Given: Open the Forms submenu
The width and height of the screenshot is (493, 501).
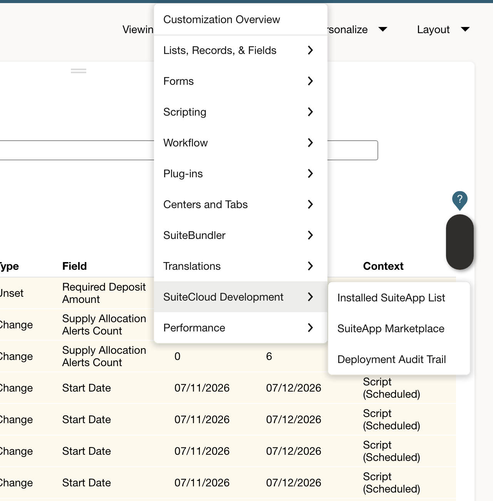Looking at the screenshot, I should coord(241,81).
